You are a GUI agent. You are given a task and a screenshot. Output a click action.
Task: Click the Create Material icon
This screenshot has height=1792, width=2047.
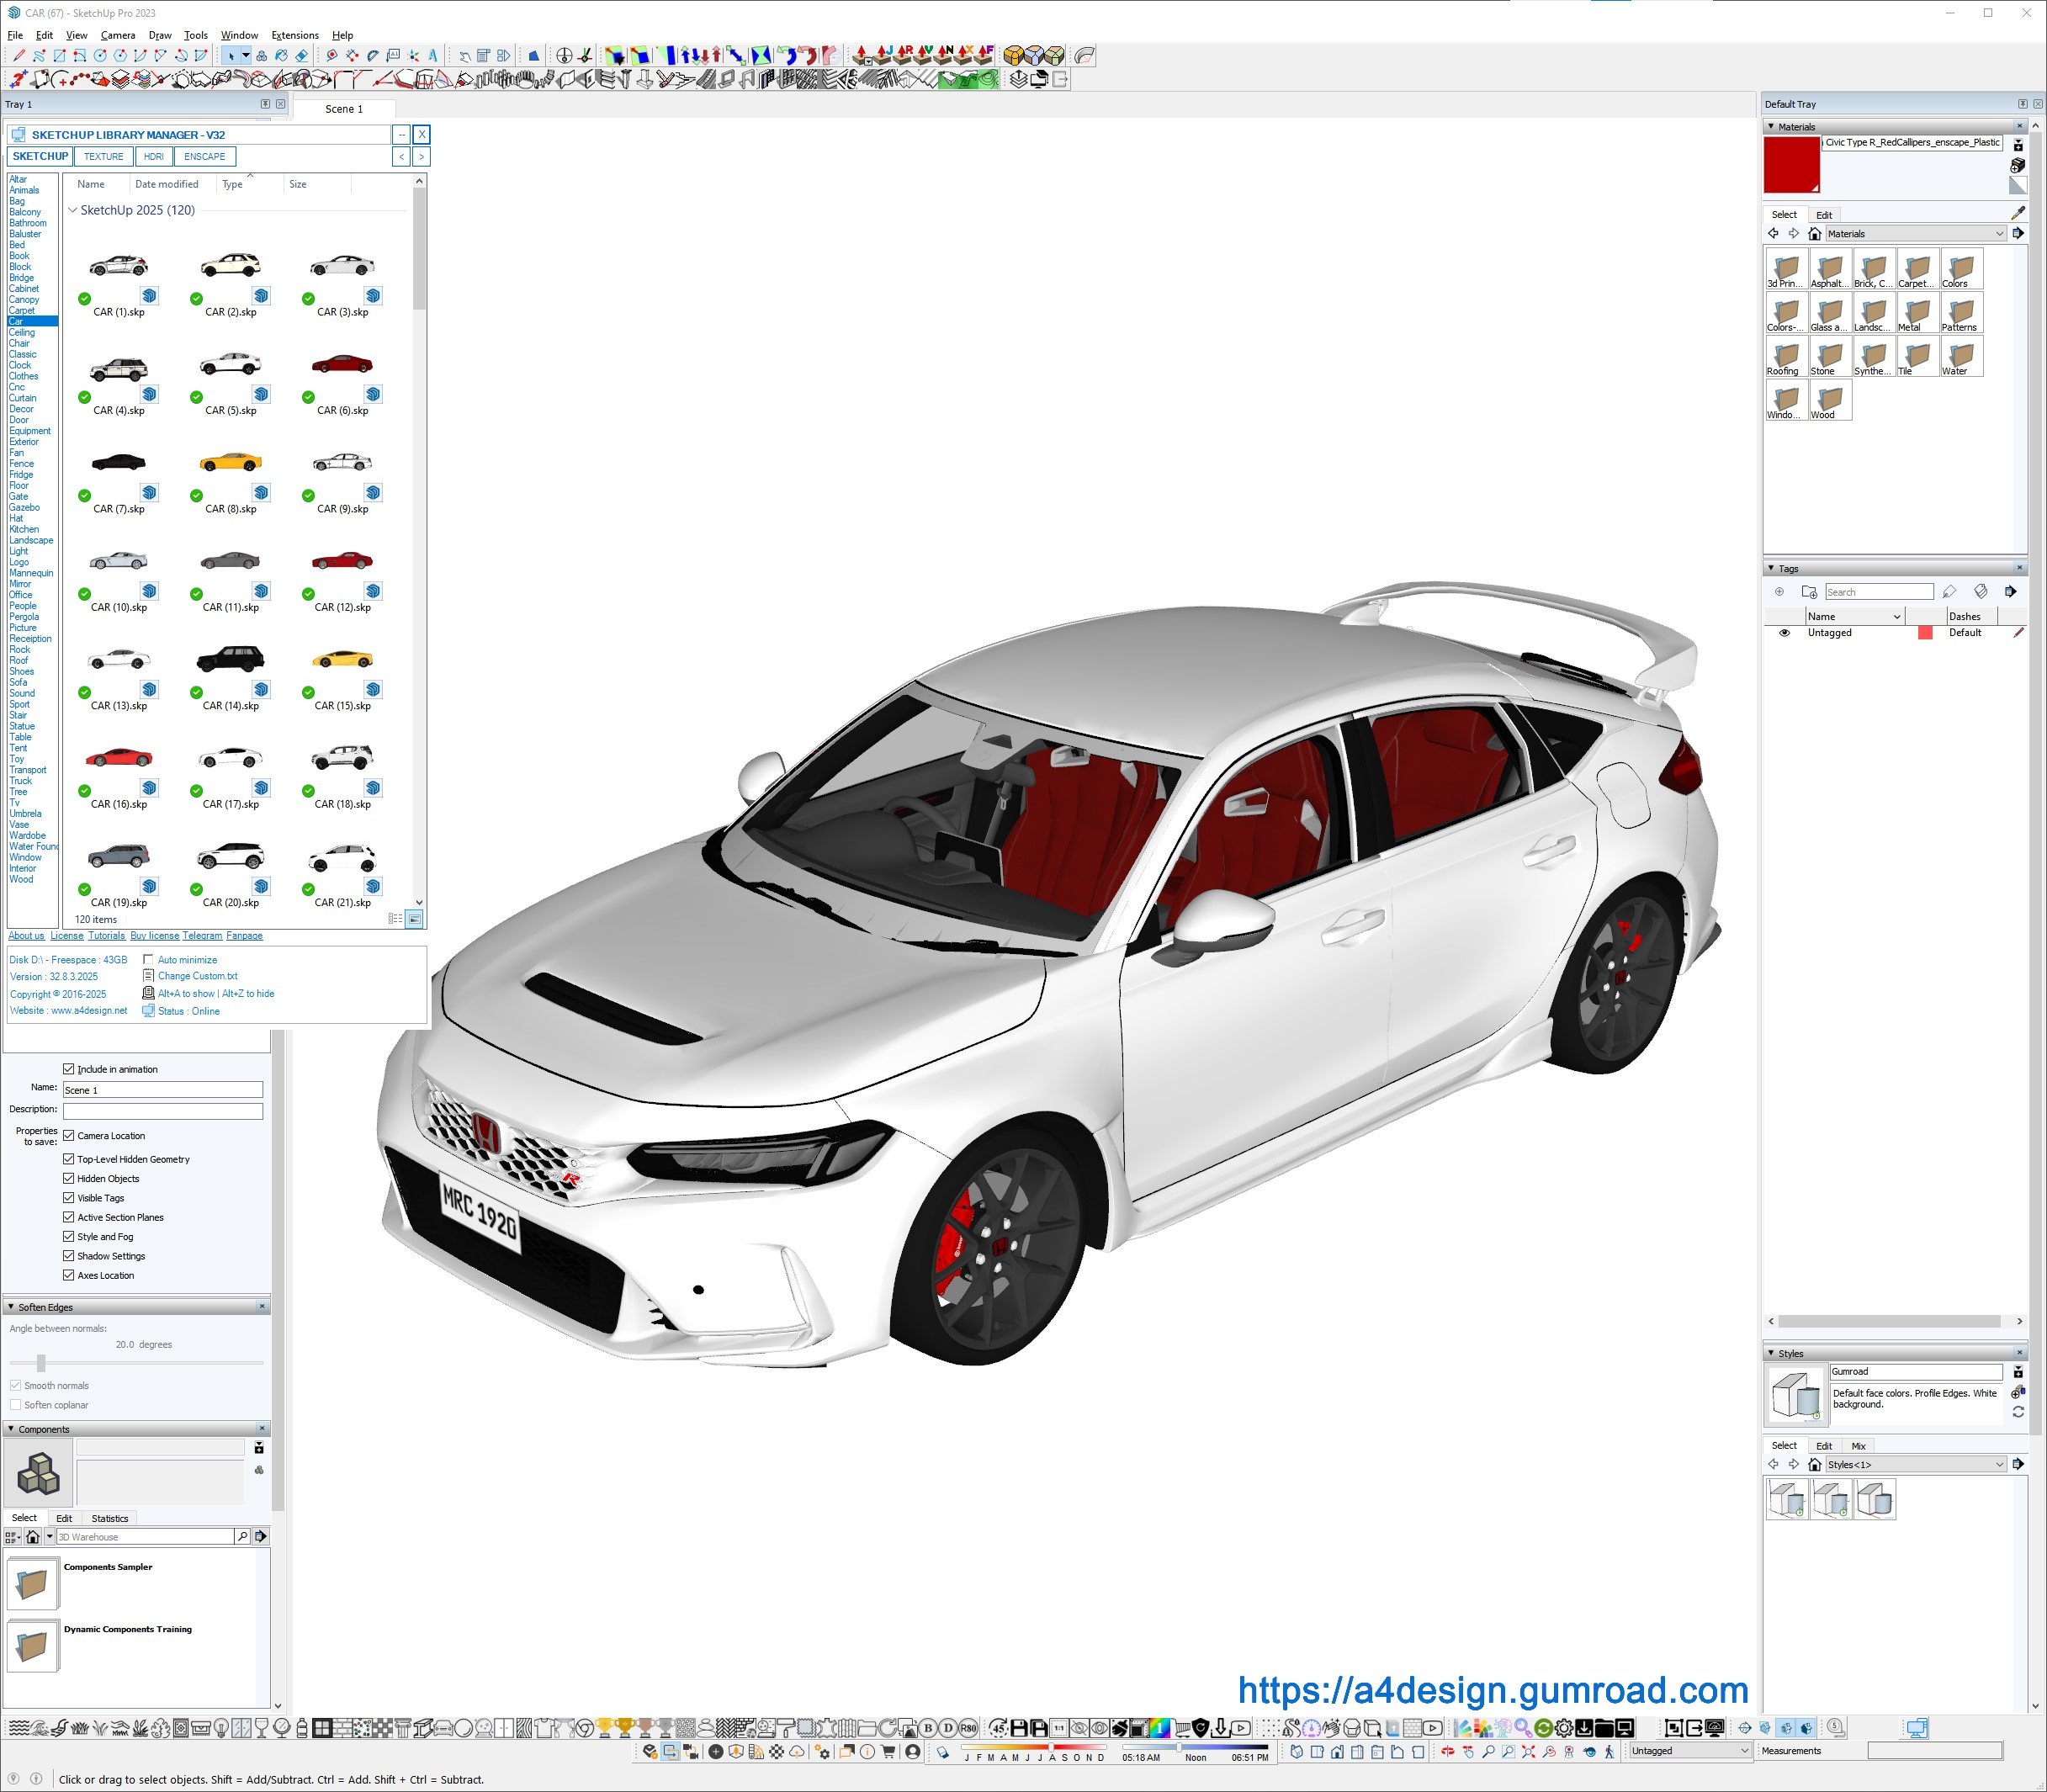(x=2018, y=165)
